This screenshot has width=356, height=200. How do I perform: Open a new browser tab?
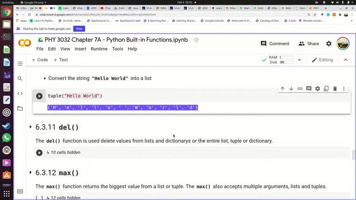coord(325,8)
